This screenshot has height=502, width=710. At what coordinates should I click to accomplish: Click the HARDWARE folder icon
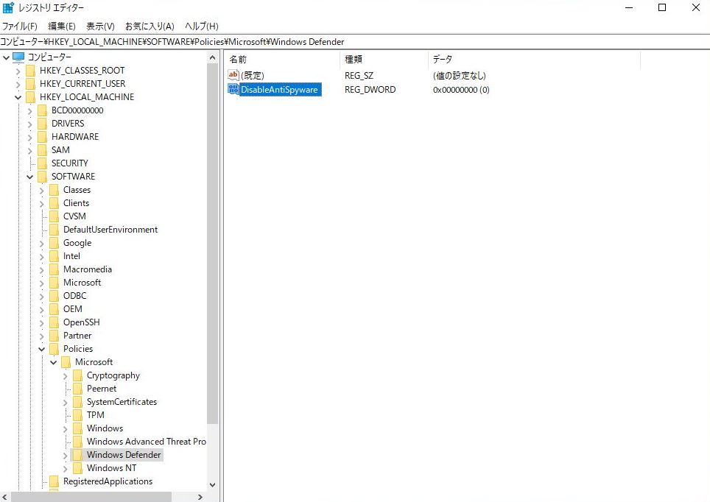point(43,137)
